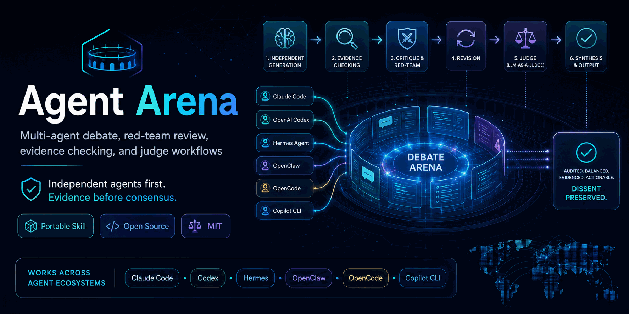Click the yellow user avatar beside OpenCode
Screen dimensions: 629x314
pos(265,188)
